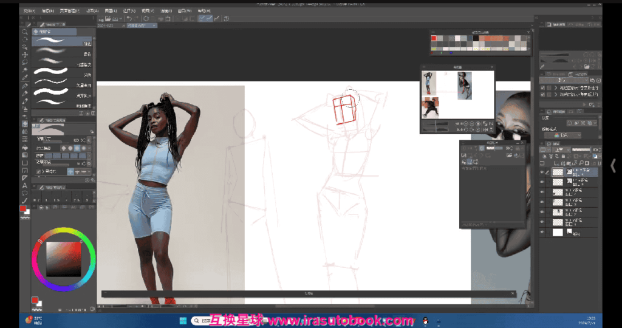Screen dimensions: 622x328
Task: Select the Move layer tool
Action: coord(24,55)
